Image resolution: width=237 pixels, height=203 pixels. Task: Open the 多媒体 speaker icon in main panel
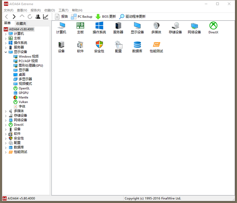156,26
